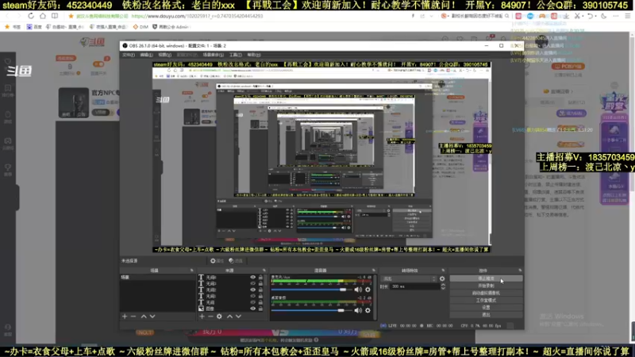
Task: Open the OBS 视图 (View) menu
Action: [x=164, y=55]
